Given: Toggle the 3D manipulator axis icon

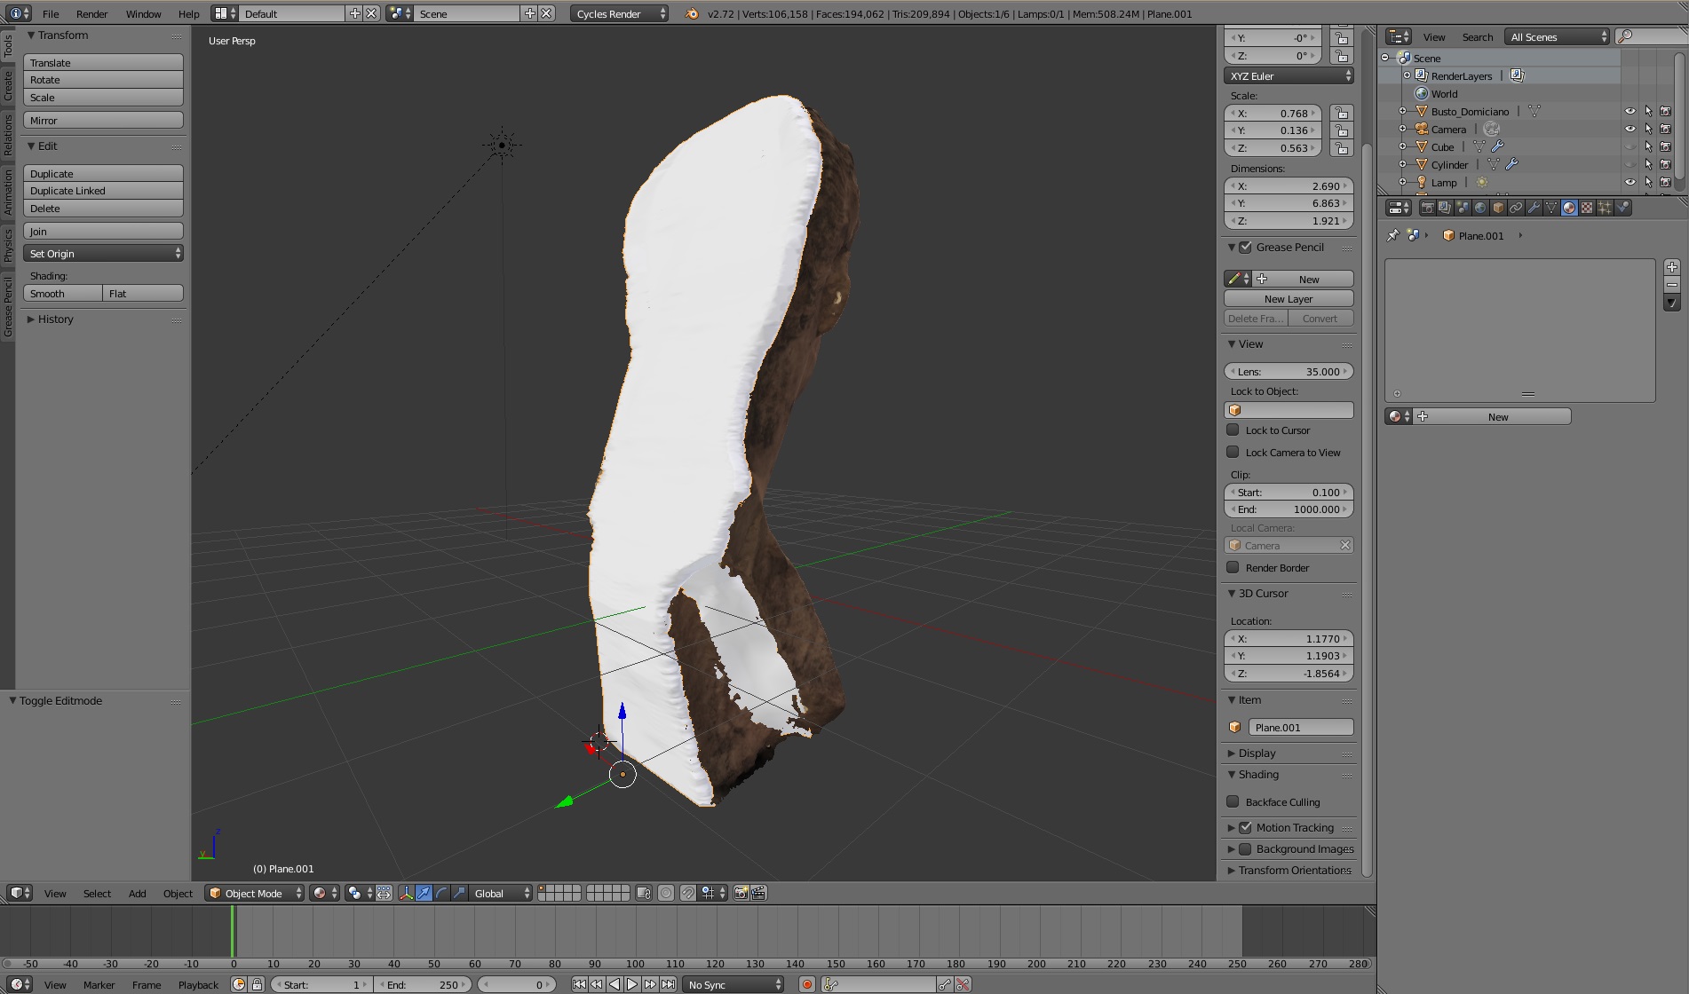Looking at the screenshot, I should click(406, 893).
